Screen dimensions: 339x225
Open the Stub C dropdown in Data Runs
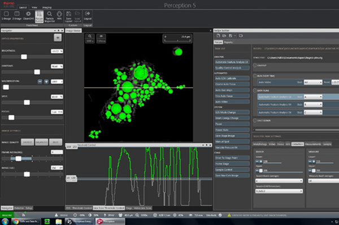(313, 112)
